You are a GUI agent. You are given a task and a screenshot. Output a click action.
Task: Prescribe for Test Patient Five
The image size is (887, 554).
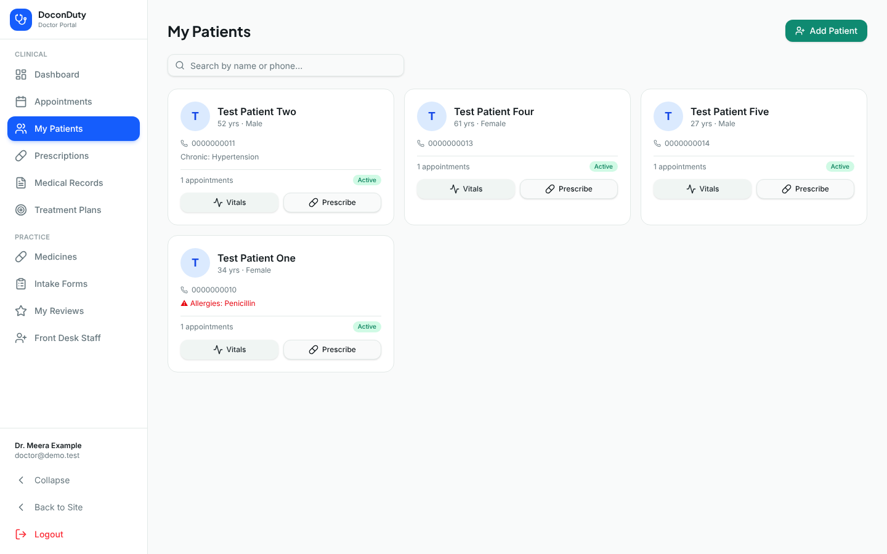tap(805, 189)
